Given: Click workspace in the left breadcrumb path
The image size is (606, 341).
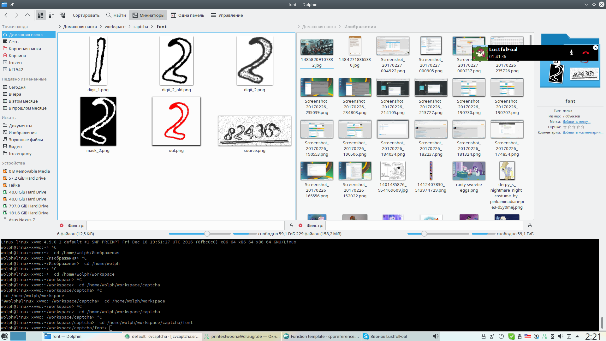Looking at the screenshot, I should coord(115,27).
